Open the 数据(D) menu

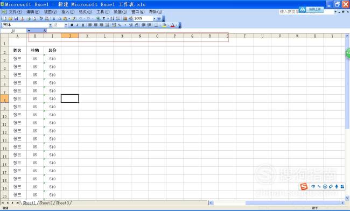pos(120,12)
